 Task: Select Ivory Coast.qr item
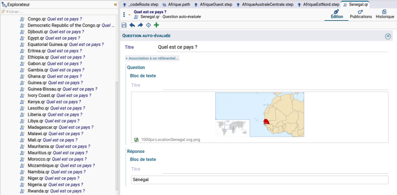(x=56, y=96)
